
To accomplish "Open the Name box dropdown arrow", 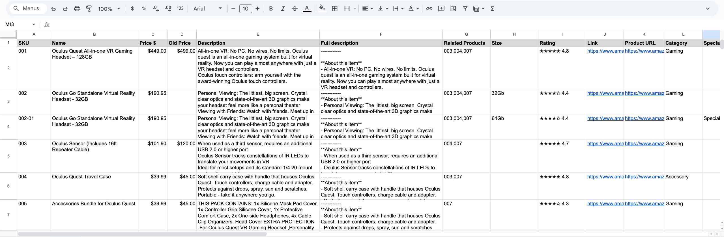I will point(34,24).
